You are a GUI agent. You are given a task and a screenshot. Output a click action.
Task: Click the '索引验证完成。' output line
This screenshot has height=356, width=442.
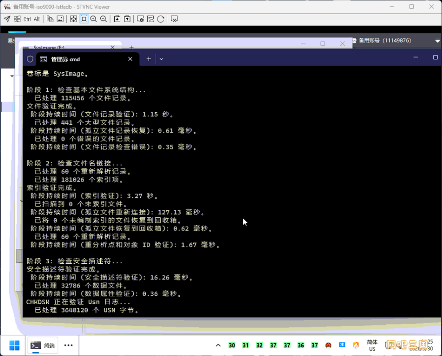(52, 188)
